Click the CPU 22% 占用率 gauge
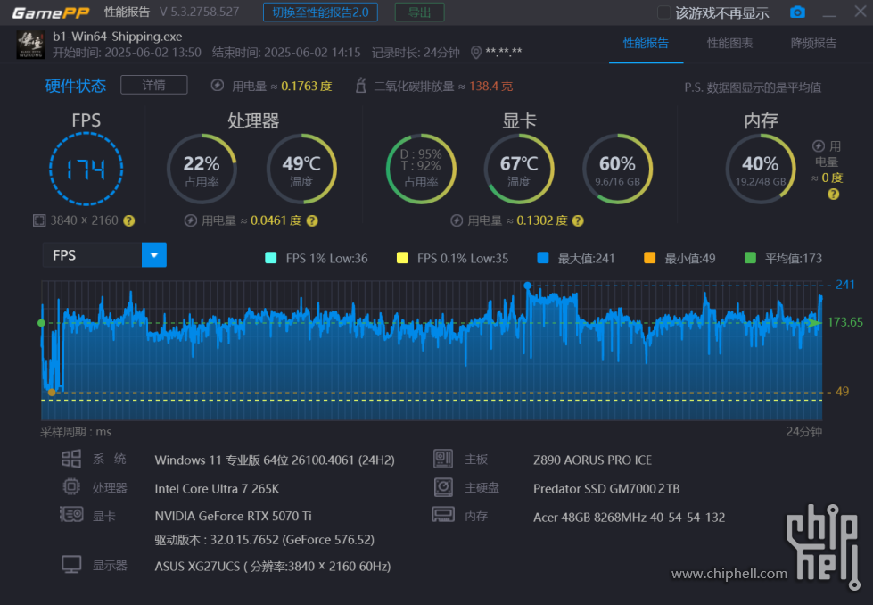This screenshot has height=605, width=873. pyautogui.click(x=202, y=169)
